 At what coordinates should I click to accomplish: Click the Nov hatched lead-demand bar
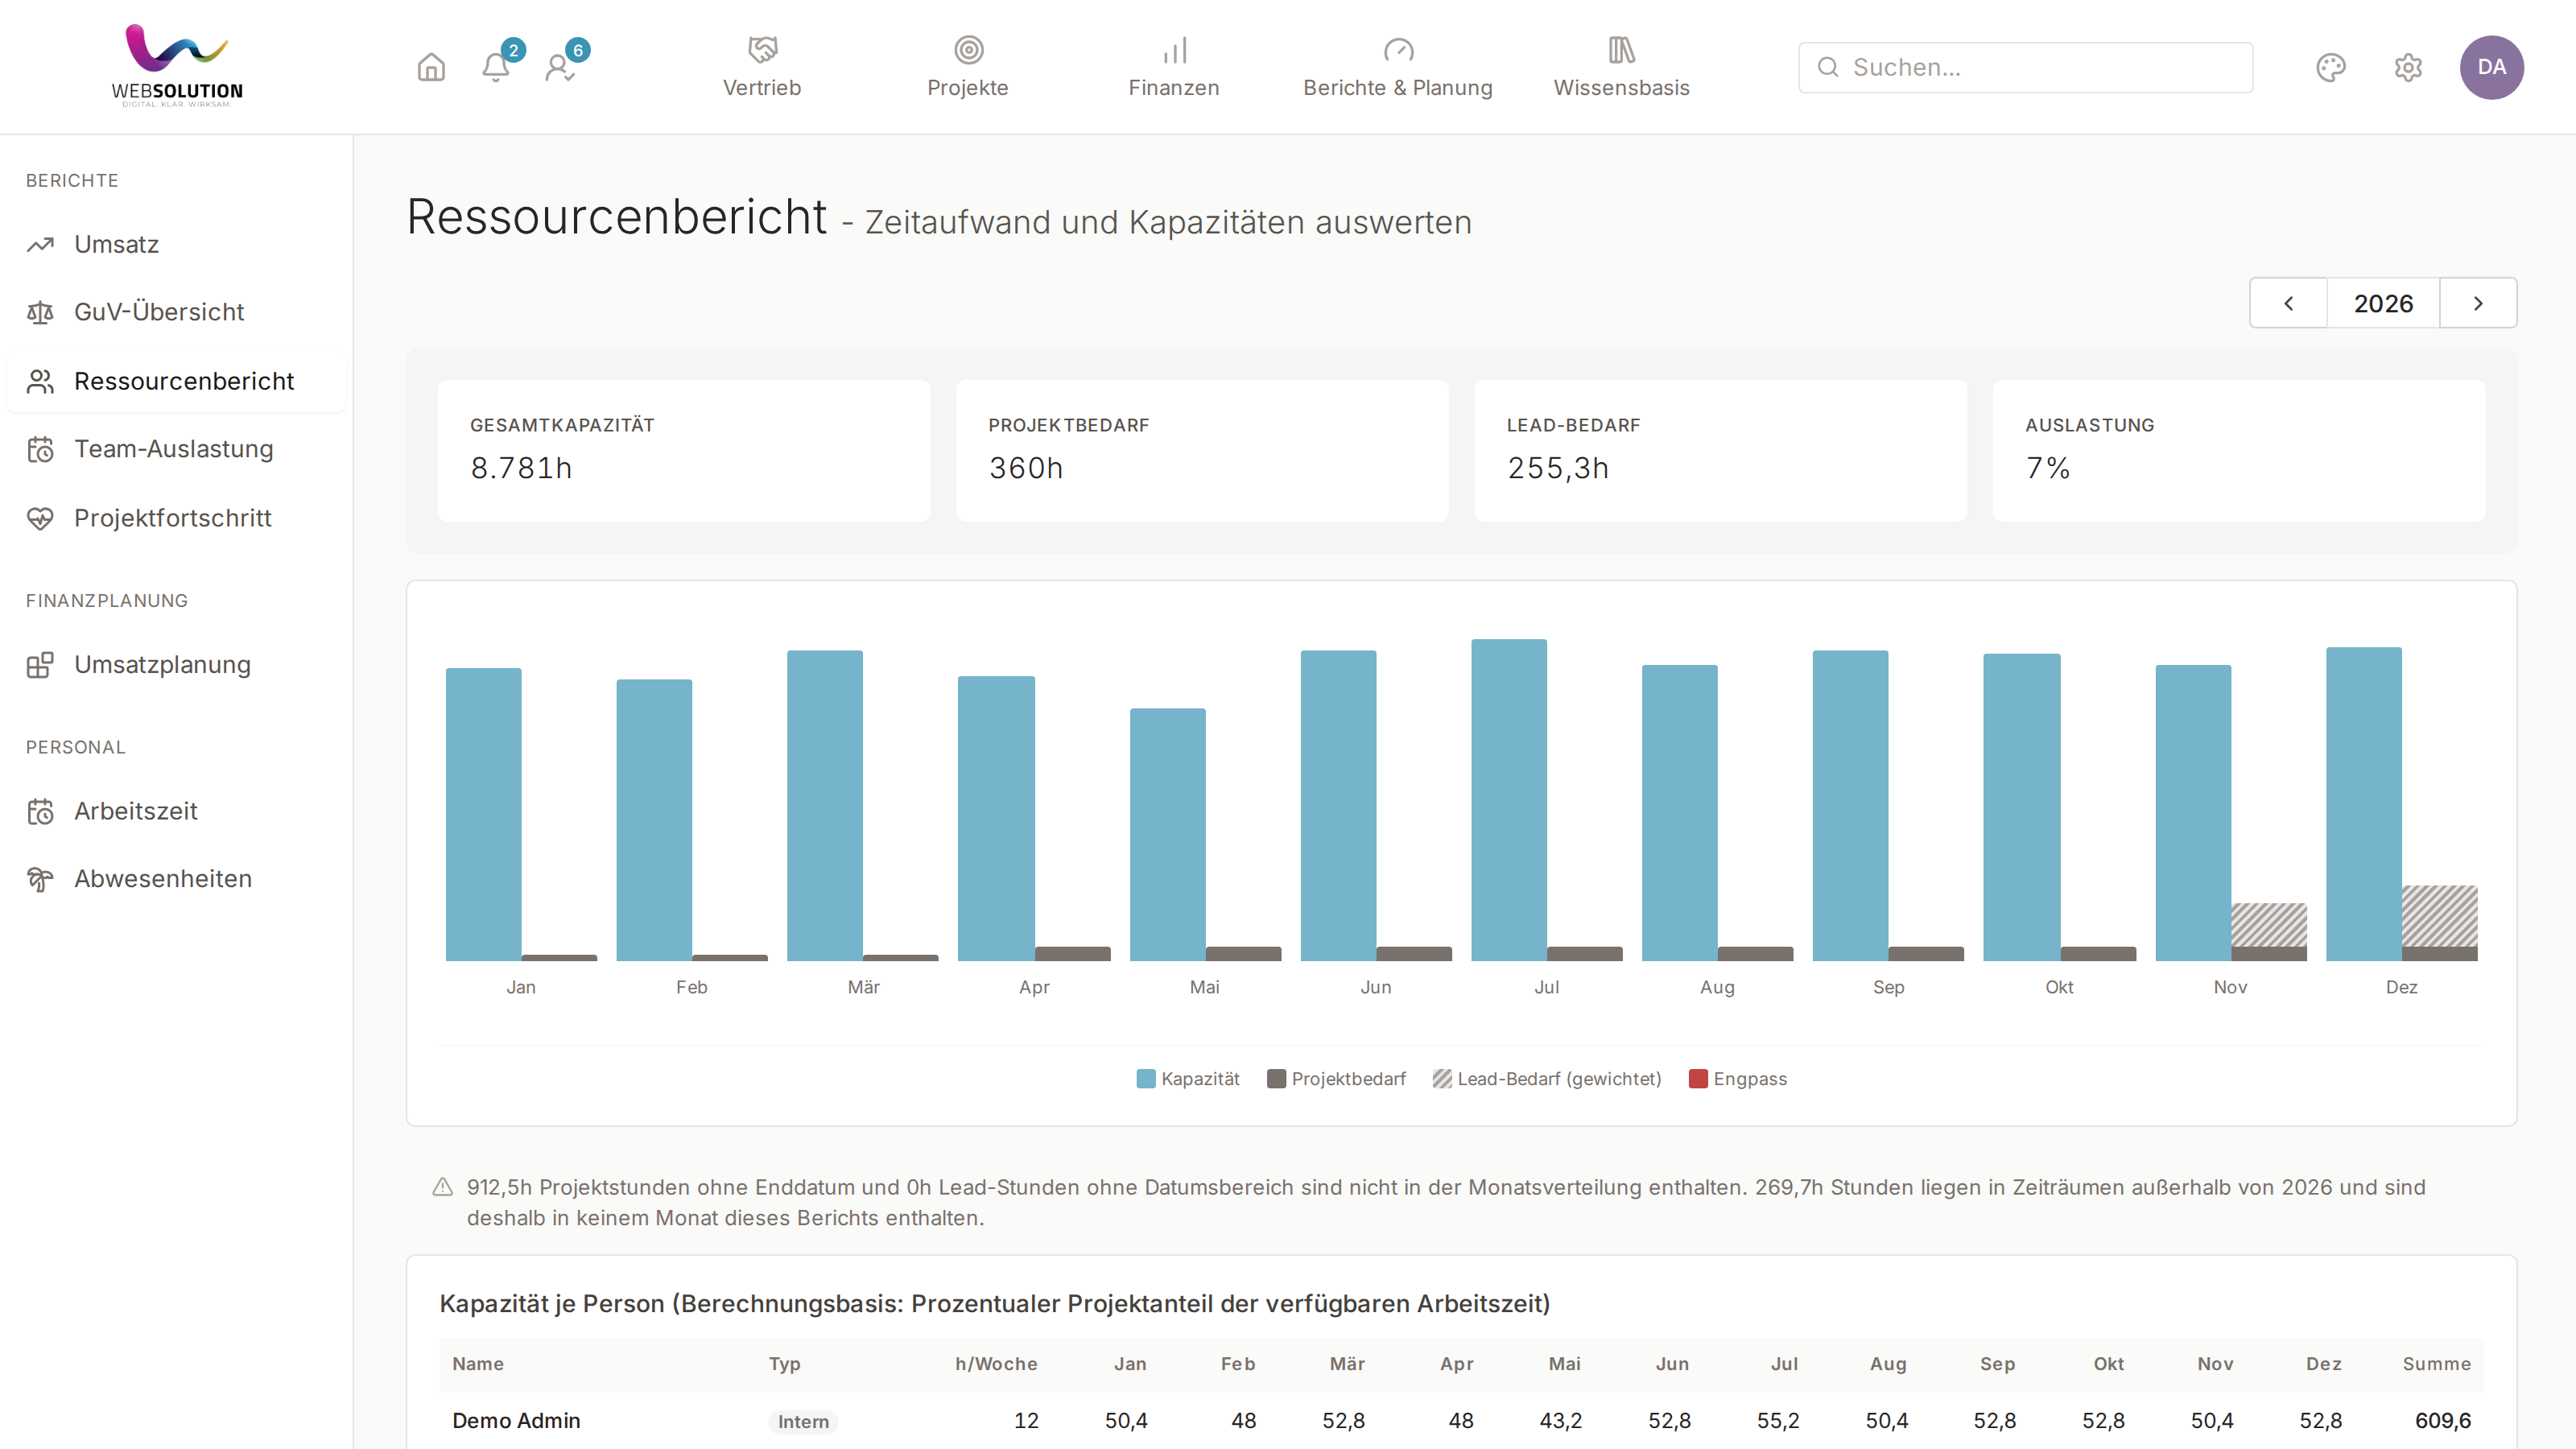coord(2269,925)
